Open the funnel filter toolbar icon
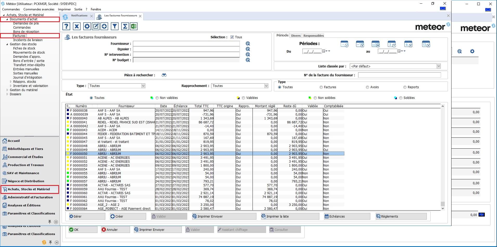497x247 pixels. (x=115, y=26)
